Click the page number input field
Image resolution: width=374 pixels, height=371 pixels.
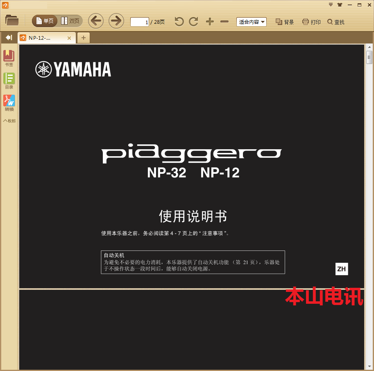[x=140, y=22]
